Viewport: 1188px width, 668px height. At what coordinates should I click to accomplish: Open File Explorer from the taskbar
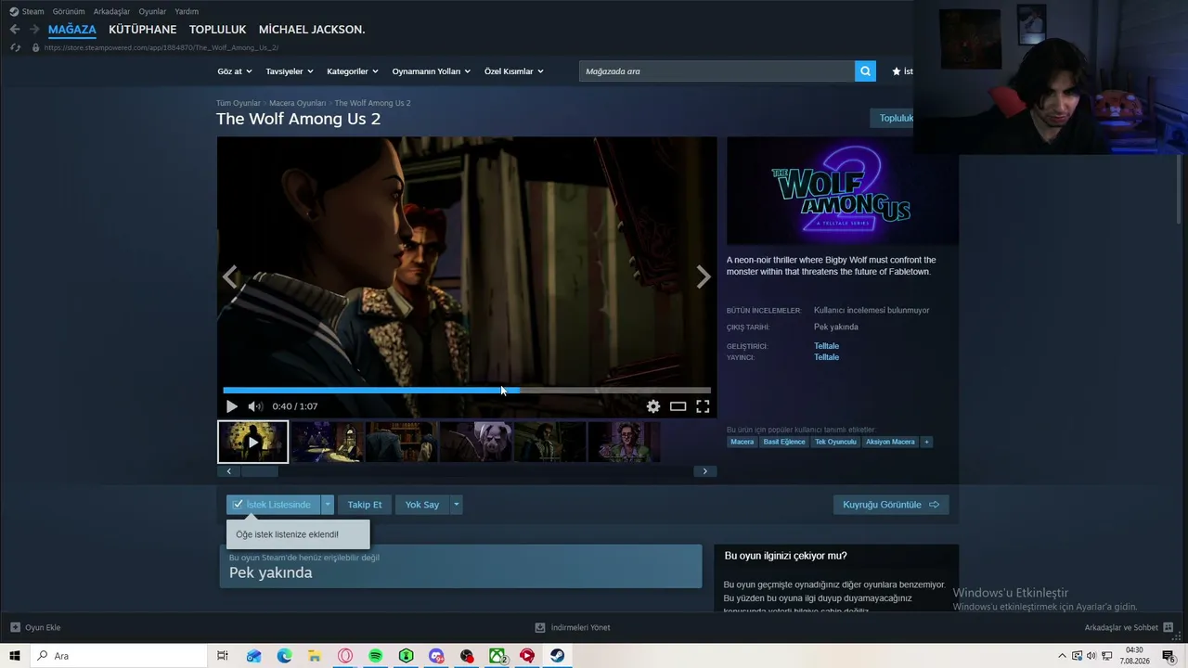pyautogui.click(x=315, y=656)
